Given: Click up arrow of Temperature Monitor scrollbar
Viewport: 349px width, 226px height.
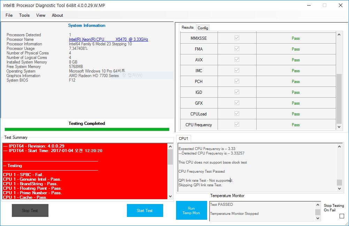Looking at the screenshot, I should click(318, 205).
